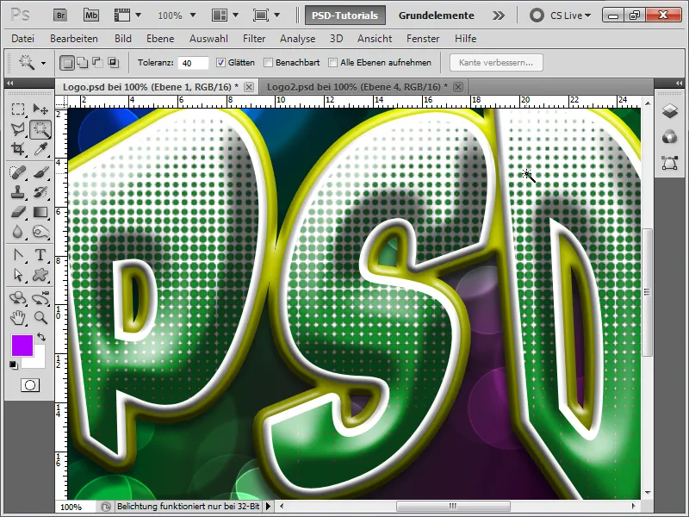Choose Intersect with Selection mode
The height and width of the screenshot is (517, 689).
pos(114,63)
